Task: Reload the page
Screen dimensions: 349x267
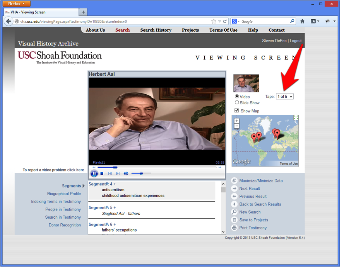Action: pos(225,21)
